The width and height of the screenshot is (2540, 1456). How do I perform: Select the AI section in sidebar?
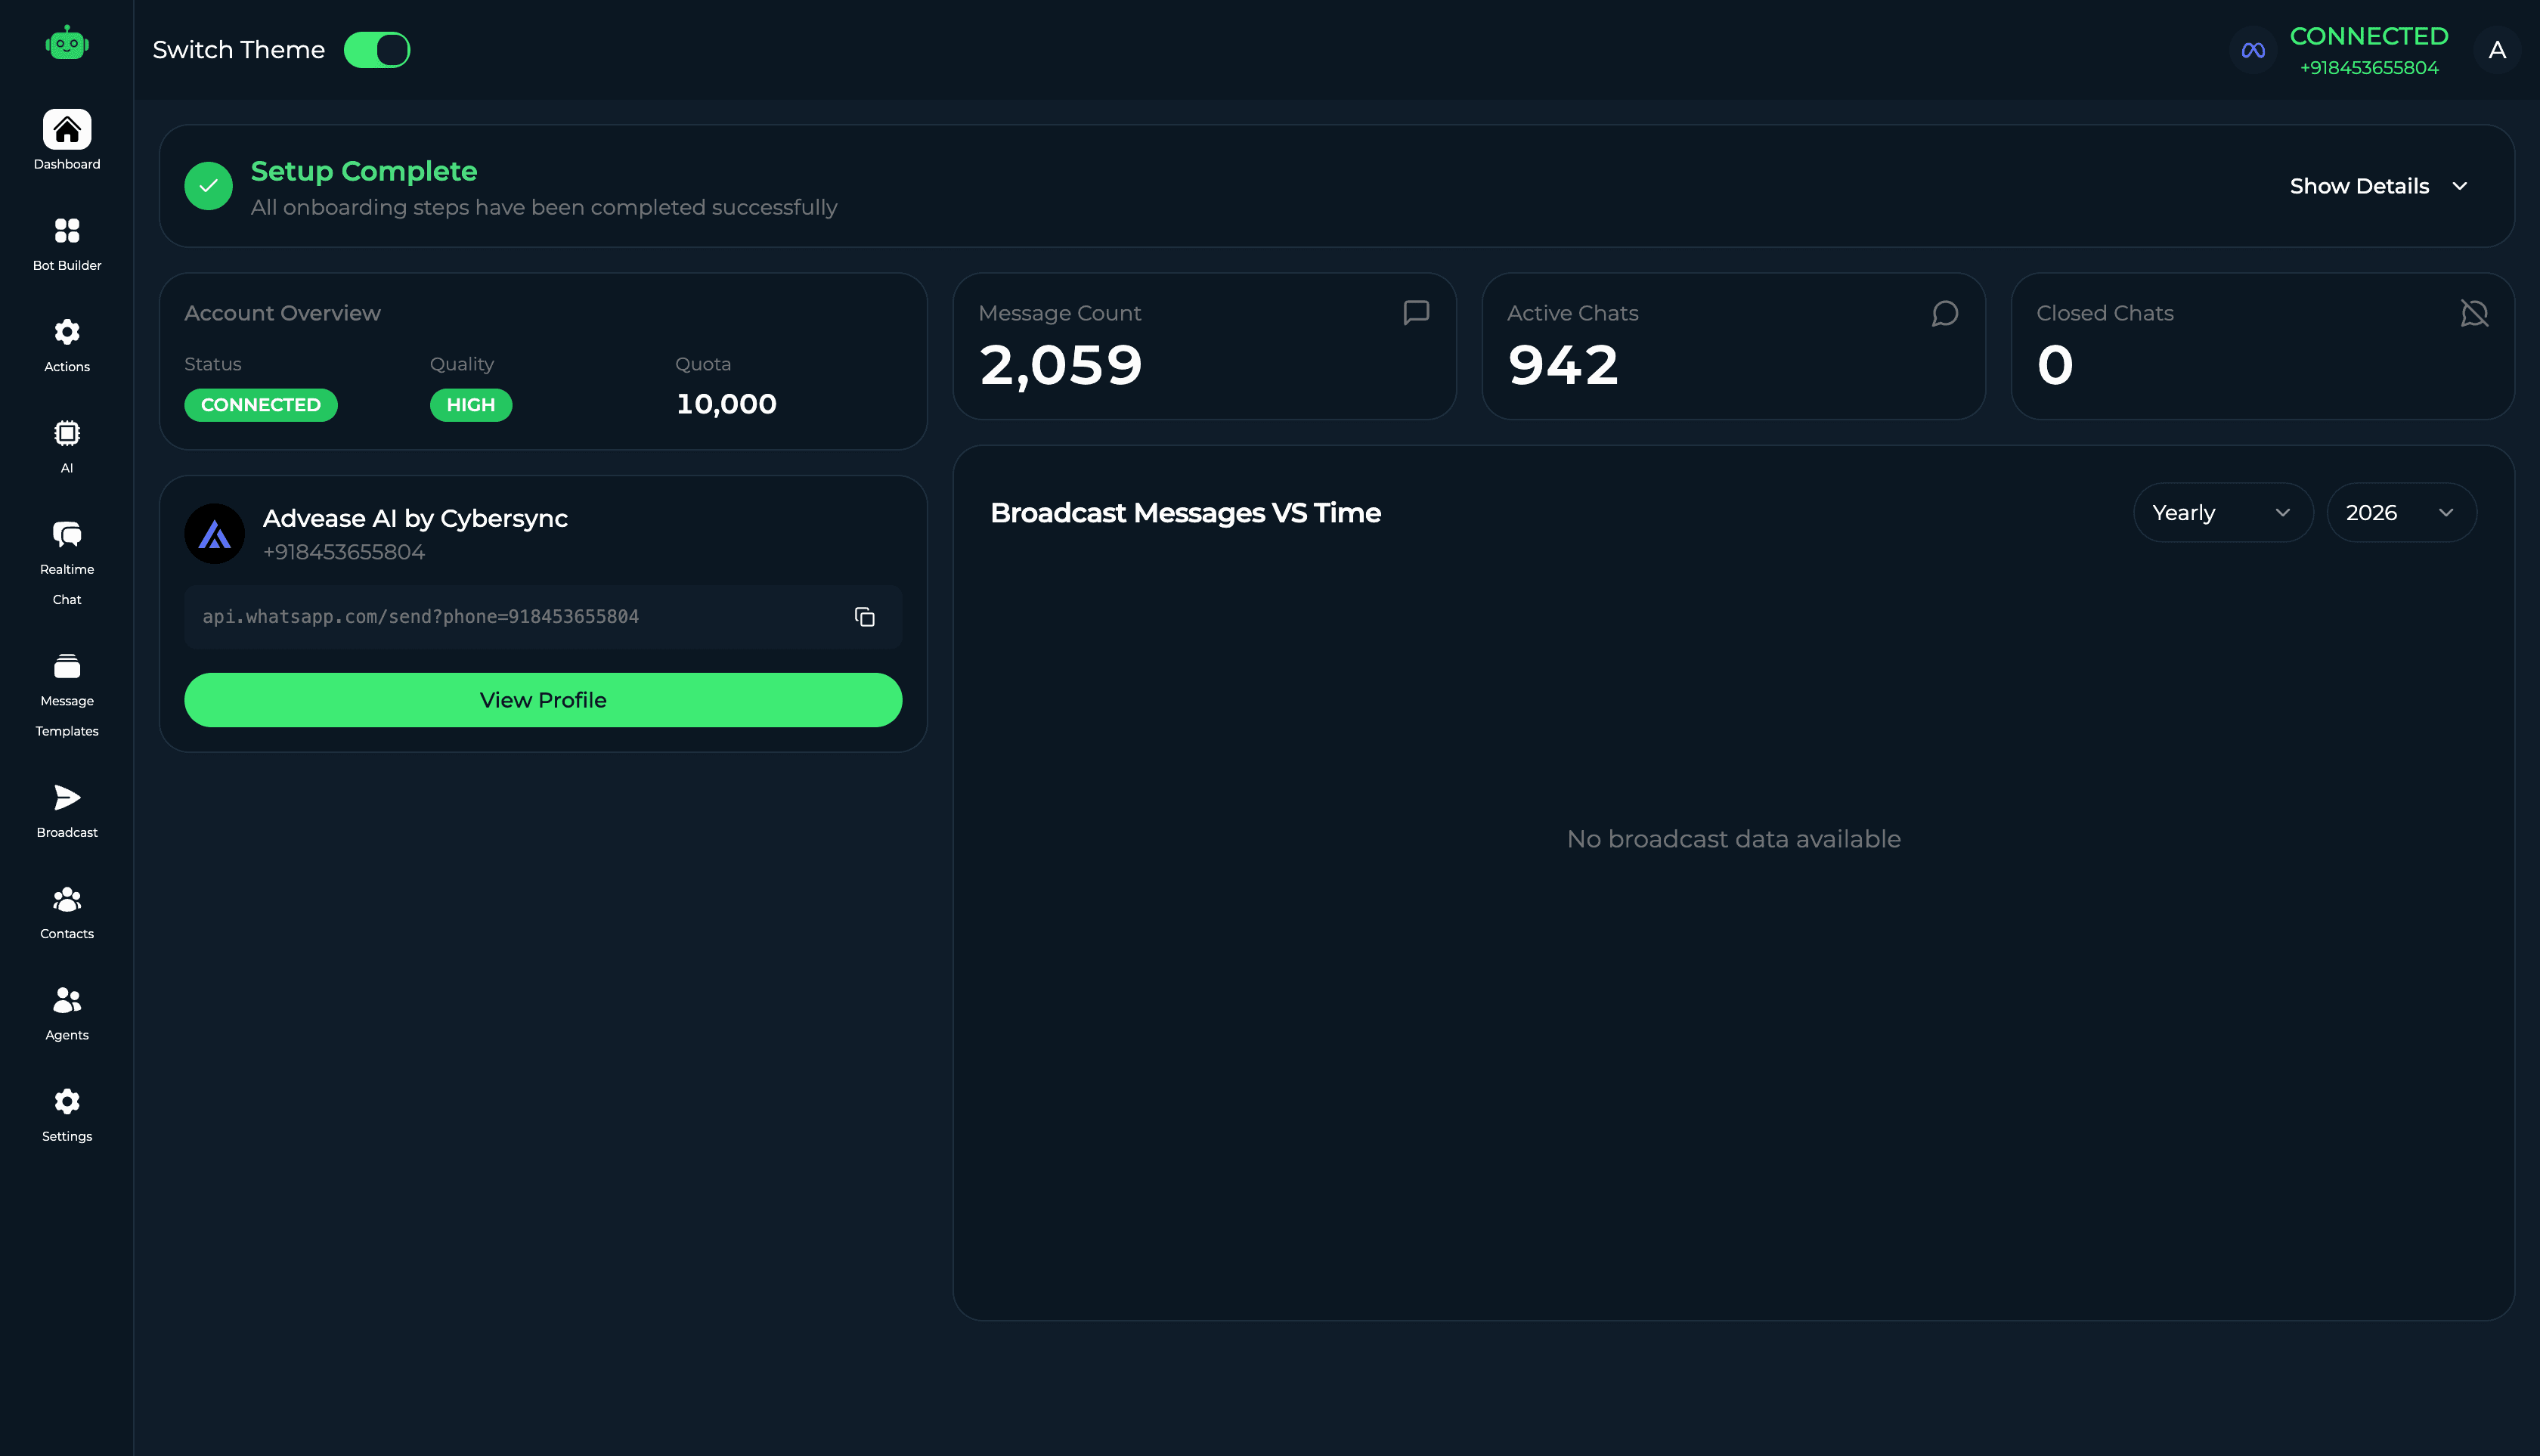click(x=66, y=445)
